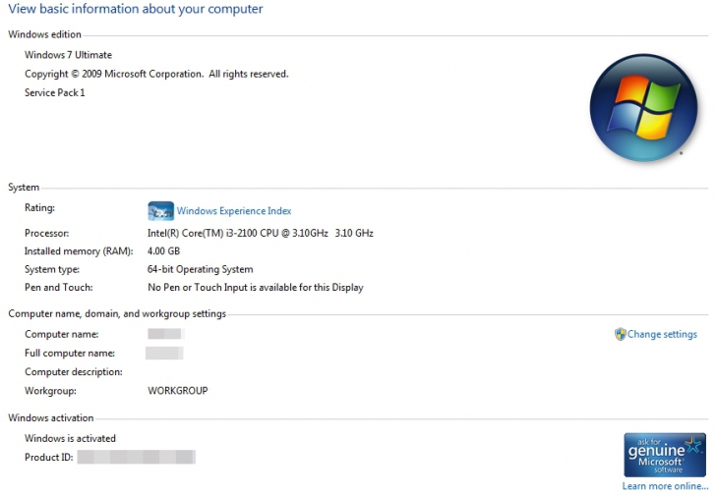This screenshot has width=716, height=496.
Task: Click the Full computer name label
Action: click(70, 353)
